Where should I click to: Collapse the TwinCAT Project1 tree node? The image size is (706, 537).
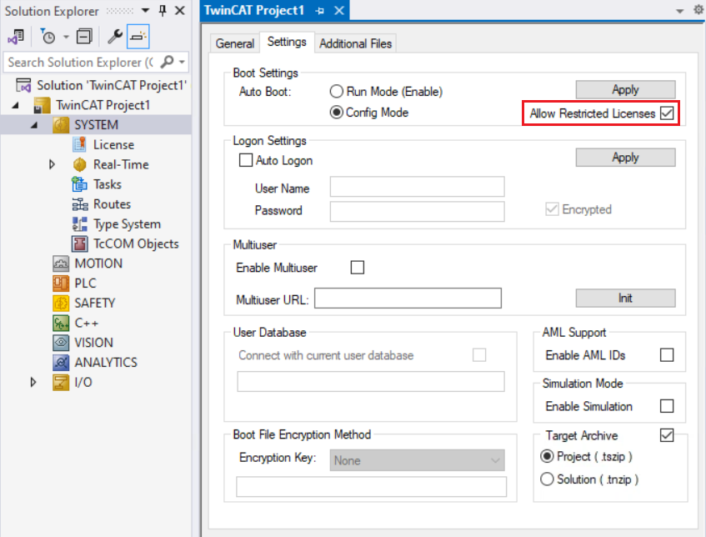(x=15, y=105)
